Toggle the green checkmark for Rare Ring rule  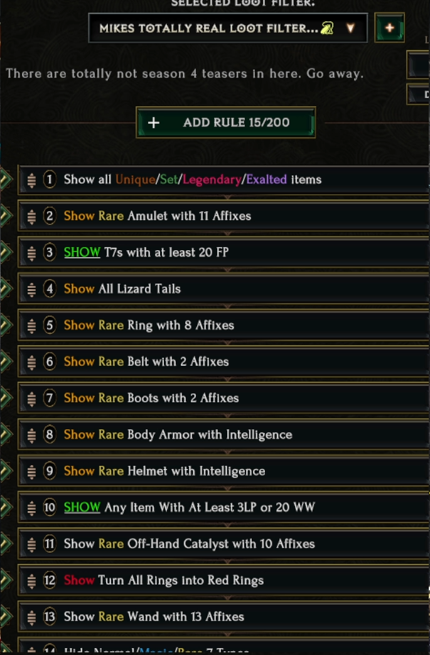[6, 326]
